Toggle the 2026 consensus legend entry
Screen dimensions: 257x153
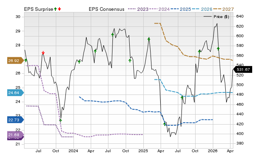pyautogui.click(x=202, y=9)
